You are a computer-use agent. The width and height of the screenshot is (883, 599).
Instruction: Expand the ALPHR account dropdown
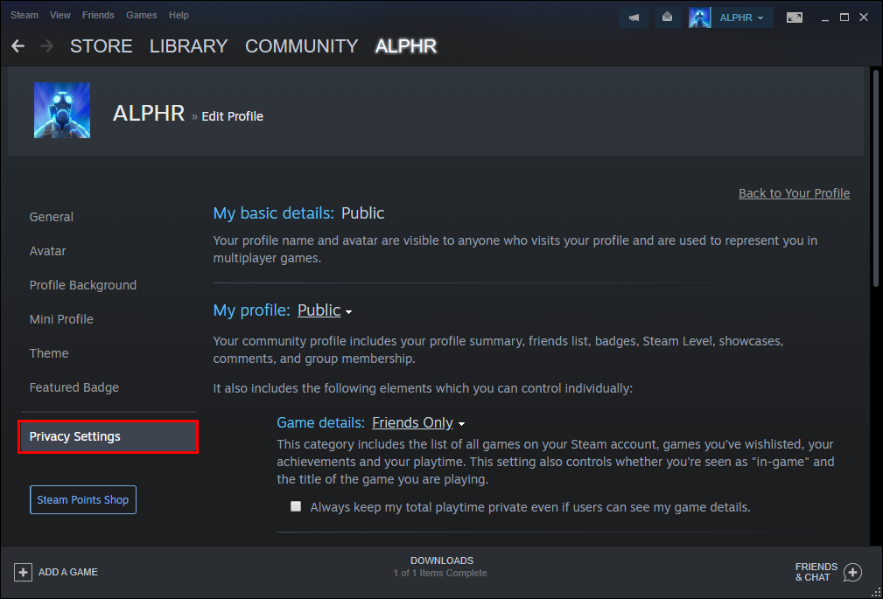tap(741, 17)
